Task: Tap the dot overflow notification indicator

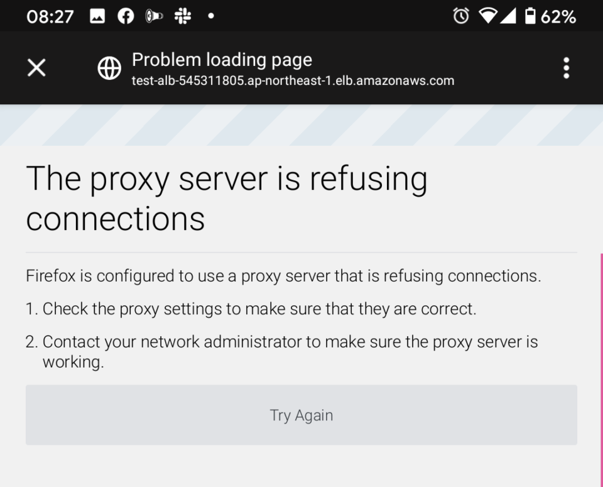Action: tap(211, 16)
